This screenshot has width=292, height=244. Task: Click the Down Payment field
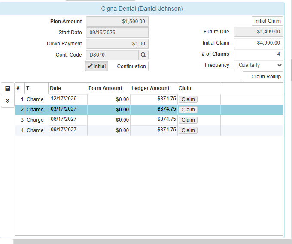click(x=117, y=44)
